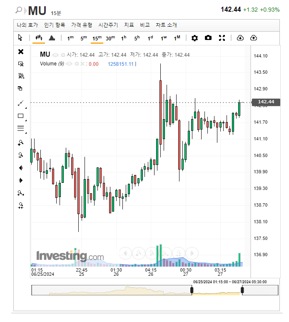Select the 30m timeframe
289x322 pixels.
(x=110, y=38)
